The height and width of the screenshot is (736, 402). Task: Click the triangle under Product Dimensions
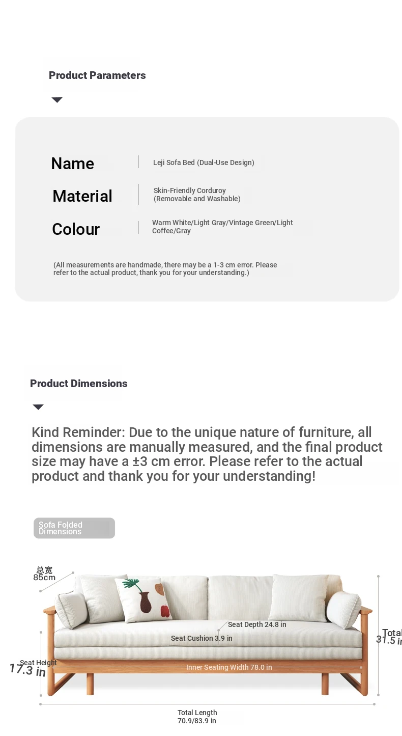pos(38,407)
